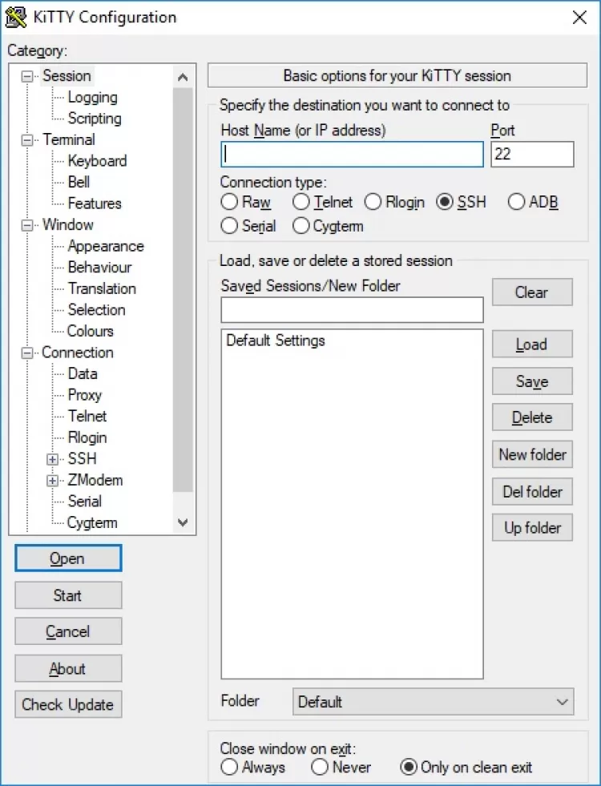Load the selected saved session
Viewport: 601px width, 786px height.
532,344
